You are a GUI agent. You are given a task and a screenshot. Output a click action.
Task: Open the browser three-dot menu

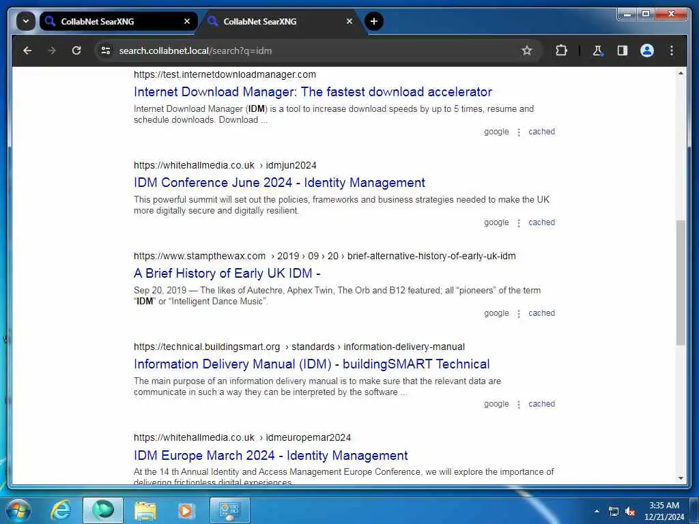pyautogui.click(x=672, y=50)
